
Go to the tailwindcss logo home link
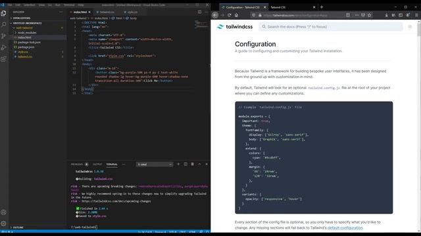pyautogui.click(x=235, y=26)
